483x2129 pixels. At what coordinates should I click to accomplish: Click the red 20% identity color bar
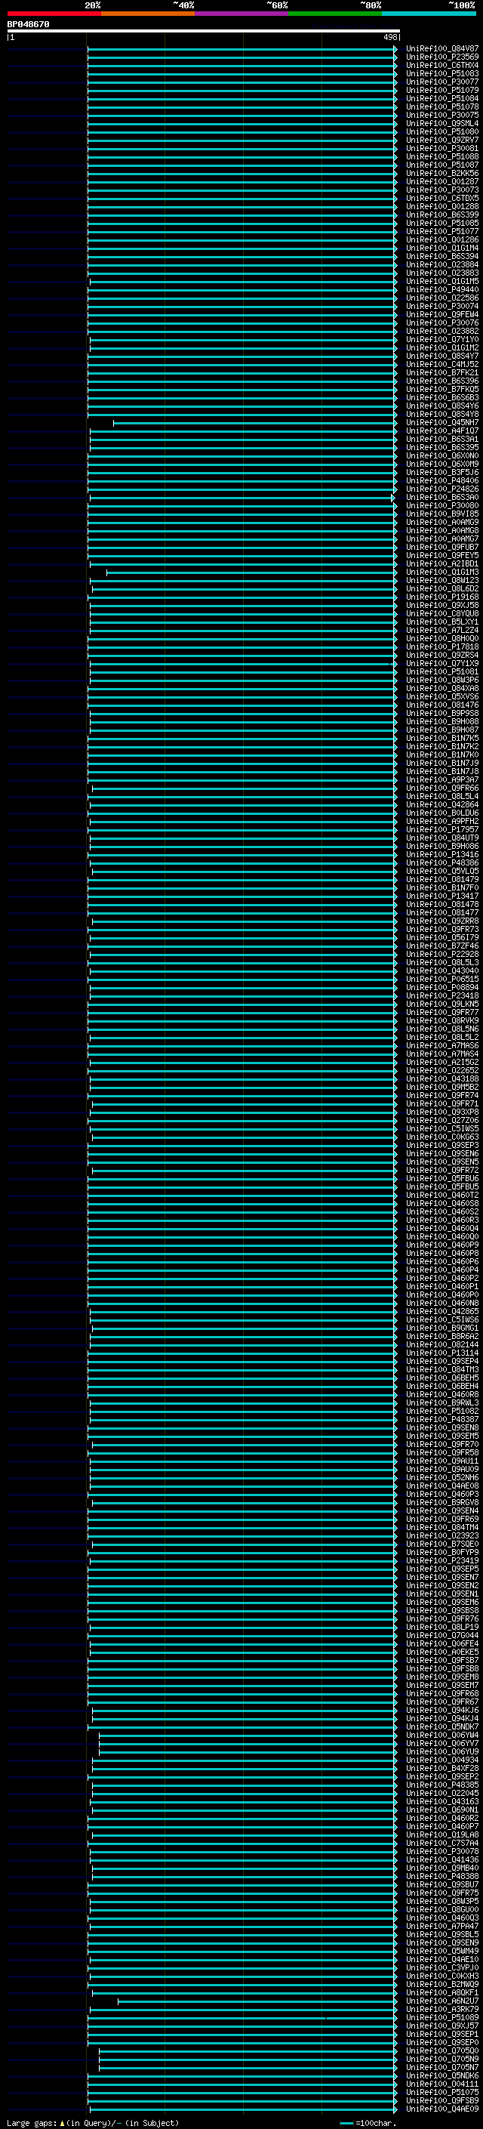point(54,14)
